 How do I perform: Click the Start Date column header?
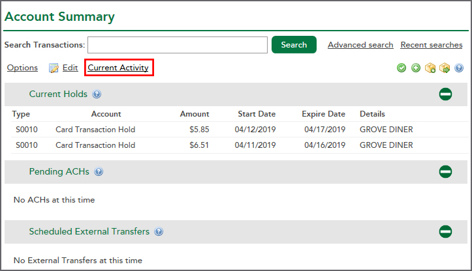coord(257,114)
